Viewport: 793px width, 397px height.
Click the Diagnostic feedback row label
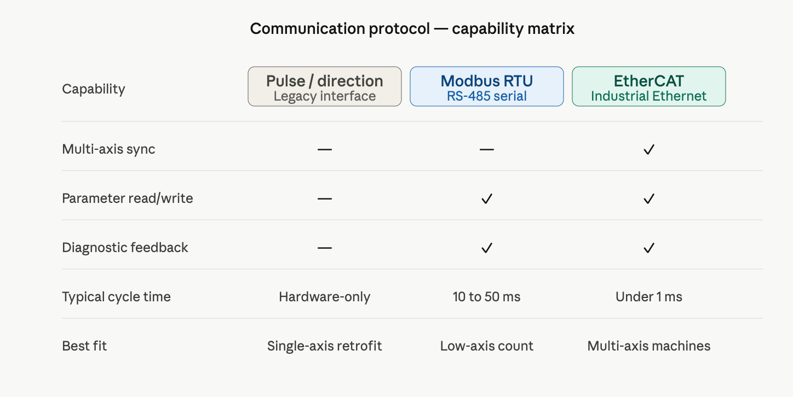point(125,248)
